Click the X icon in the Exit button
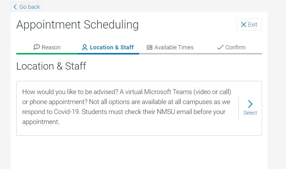 pos(243,25)
